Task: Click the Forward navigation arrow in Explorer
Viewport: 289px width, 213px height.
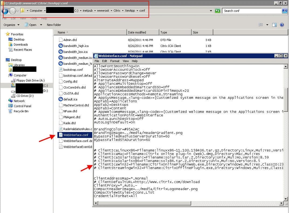Action: pos(12,11)
